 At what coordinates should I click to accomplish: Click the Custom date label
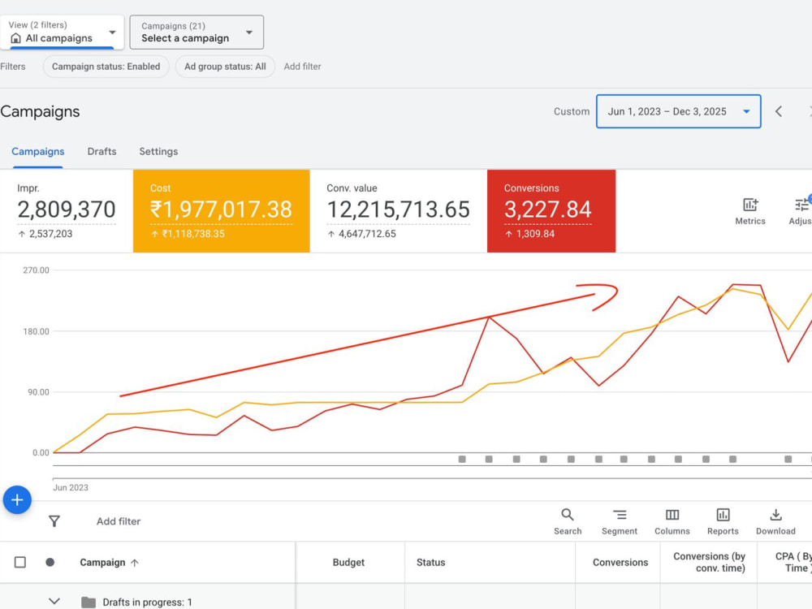click(x=572, y=111)
